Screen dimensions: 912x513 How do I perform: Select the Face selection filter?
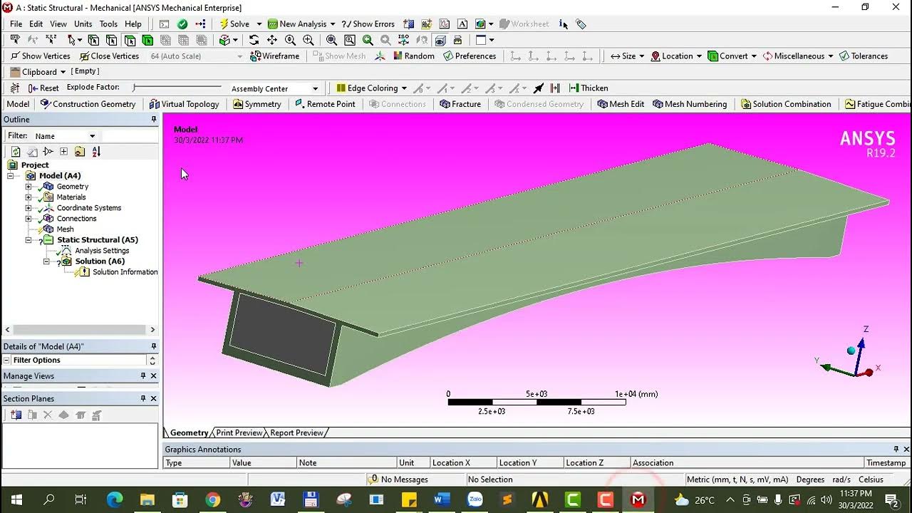pyautogui.click(x=130, y=40)
